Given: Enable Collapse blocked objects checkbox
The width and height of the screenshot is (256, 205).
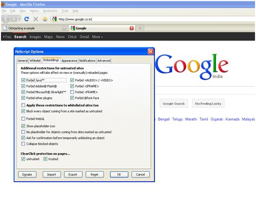Looking at the screenshot, I should click(23, 144).
